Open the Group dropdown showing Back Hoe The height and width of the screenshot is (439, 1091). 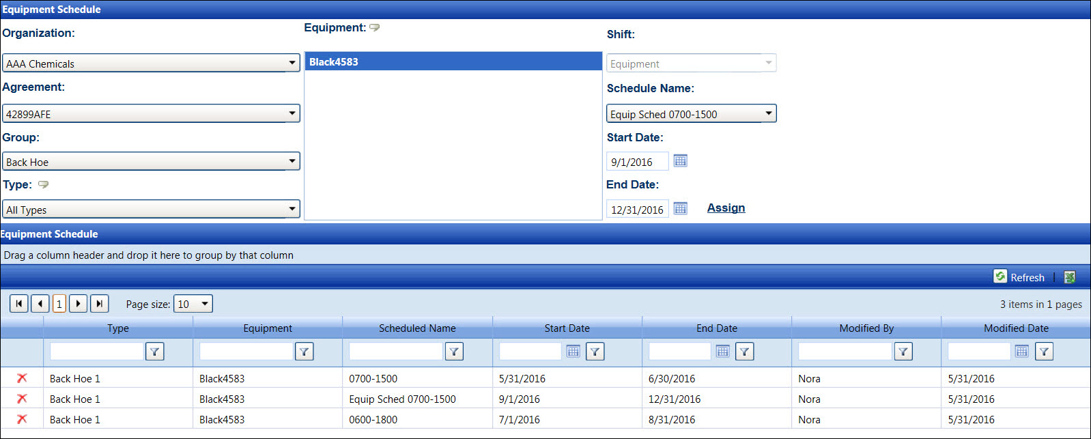tap(292, 162)
